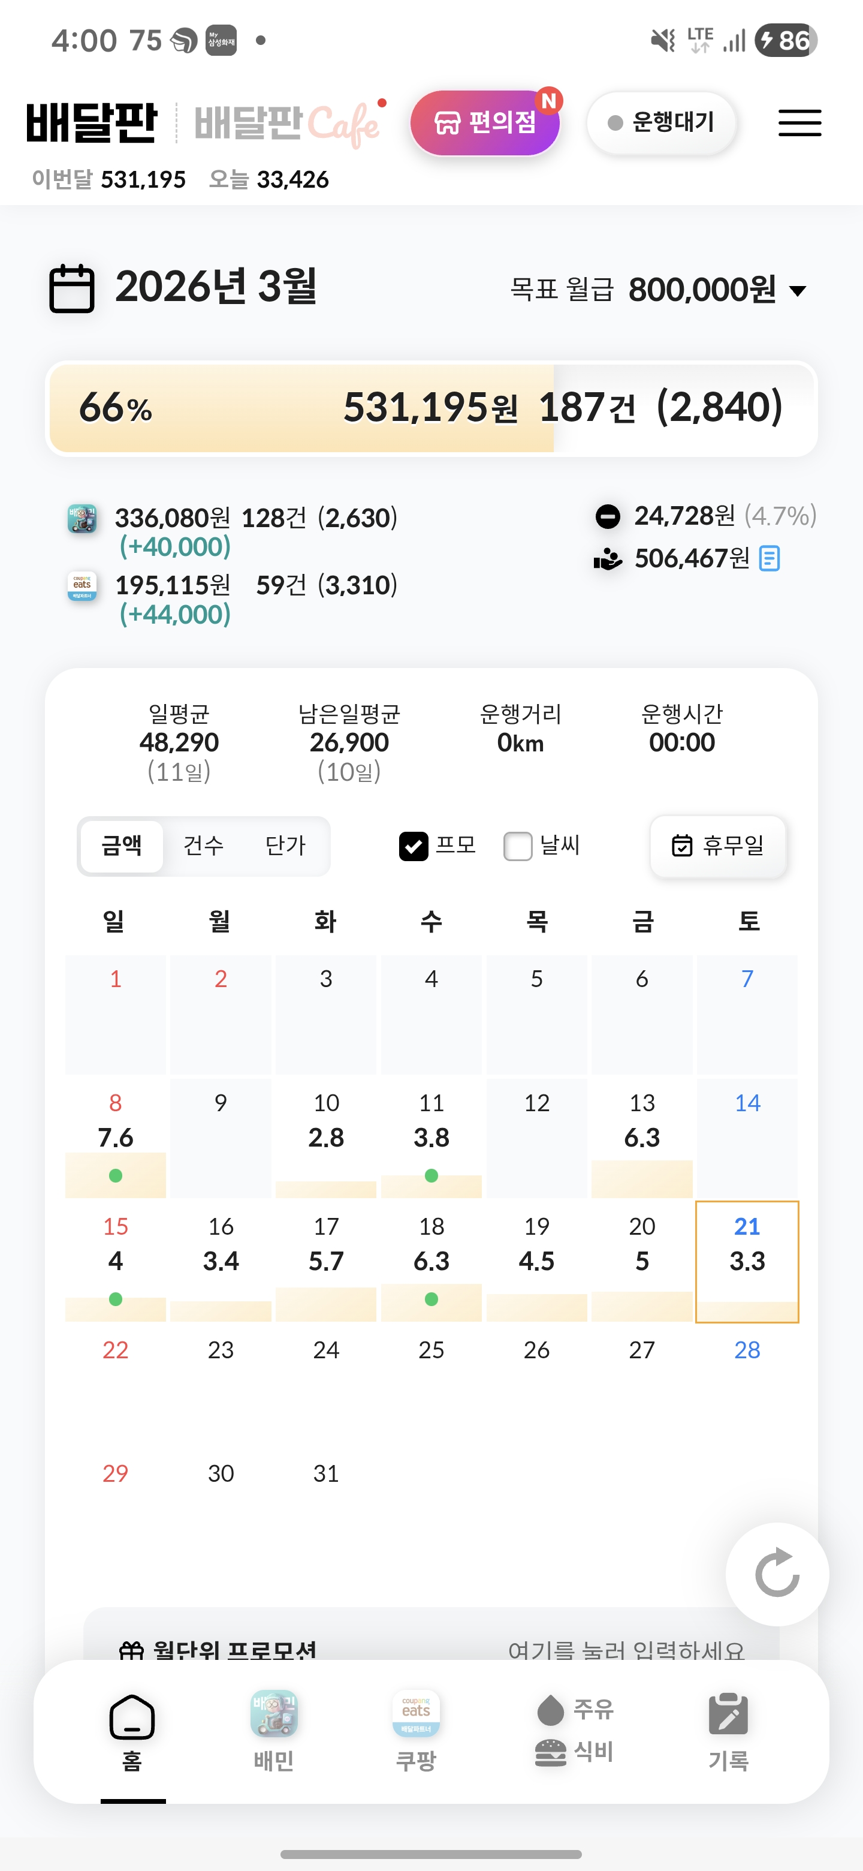Open the blue settlement document icon
863x1871 pixels.
coord(769,558)
